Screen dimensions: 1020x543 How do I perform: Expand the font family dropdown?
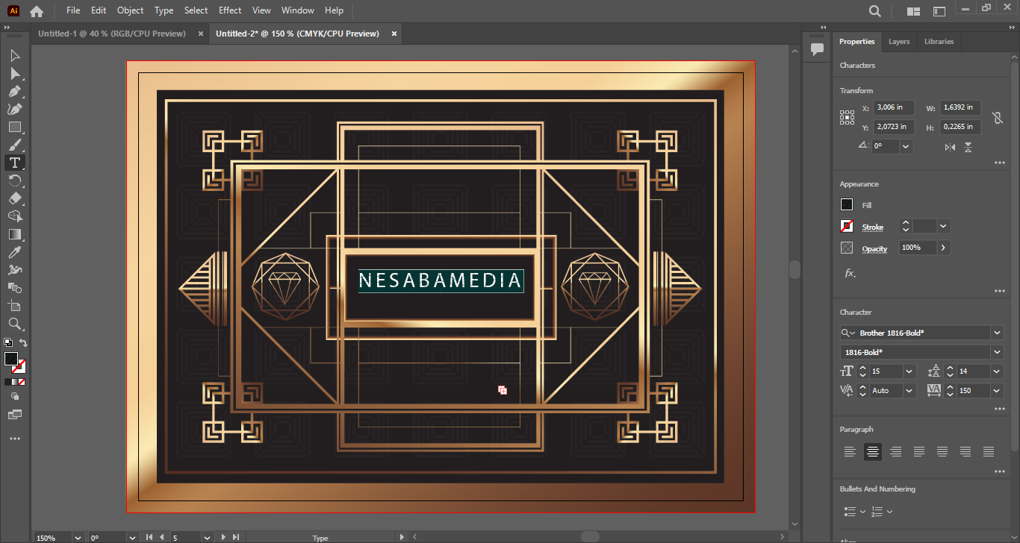click(997, 333)
